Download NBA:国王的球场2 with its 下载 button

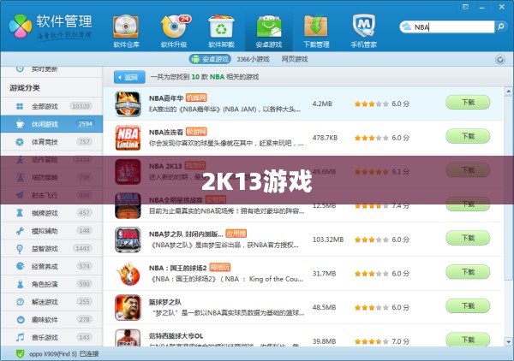[468, 272]
